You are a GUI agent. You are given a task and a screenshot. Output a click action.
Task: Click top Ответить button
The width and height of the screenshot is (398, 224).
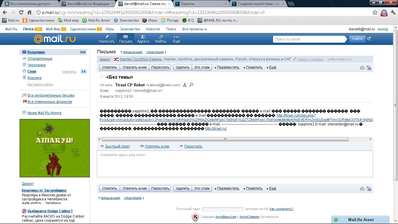pos(109,67)
